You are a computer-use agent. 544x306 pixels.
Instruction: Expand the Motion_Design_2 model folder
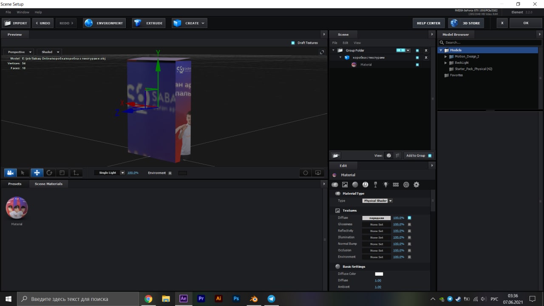[446, 57]
